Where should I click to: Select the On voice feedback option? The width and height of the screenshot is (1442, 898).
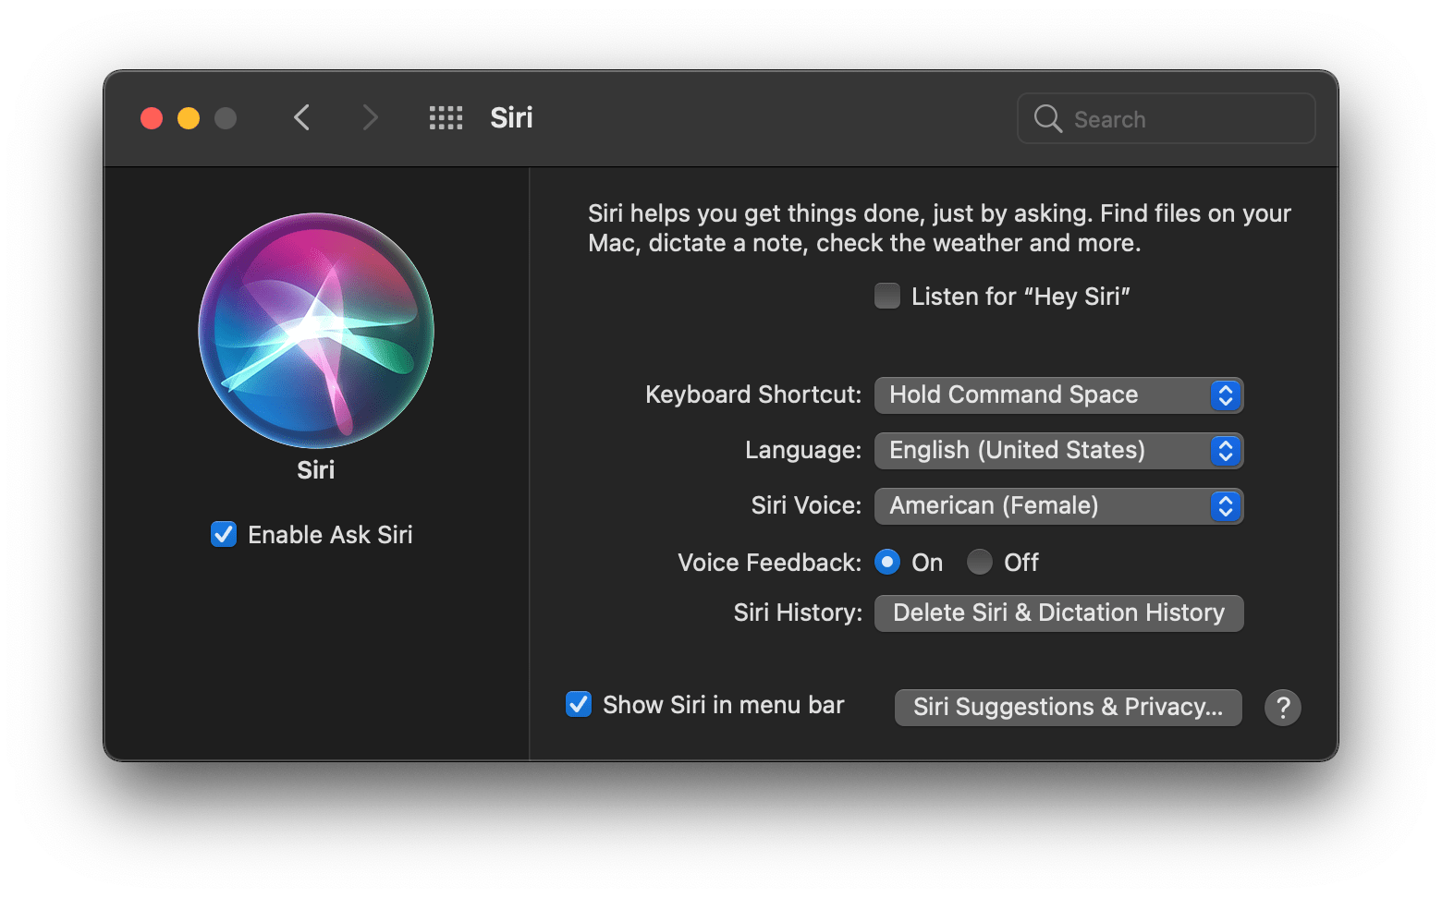[x=886, y=562]
